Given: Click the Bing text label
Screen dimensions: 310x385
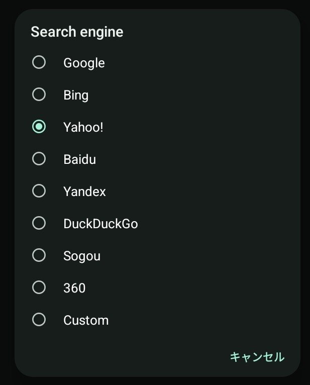Looking at the screenshot, I should (76, 95).
